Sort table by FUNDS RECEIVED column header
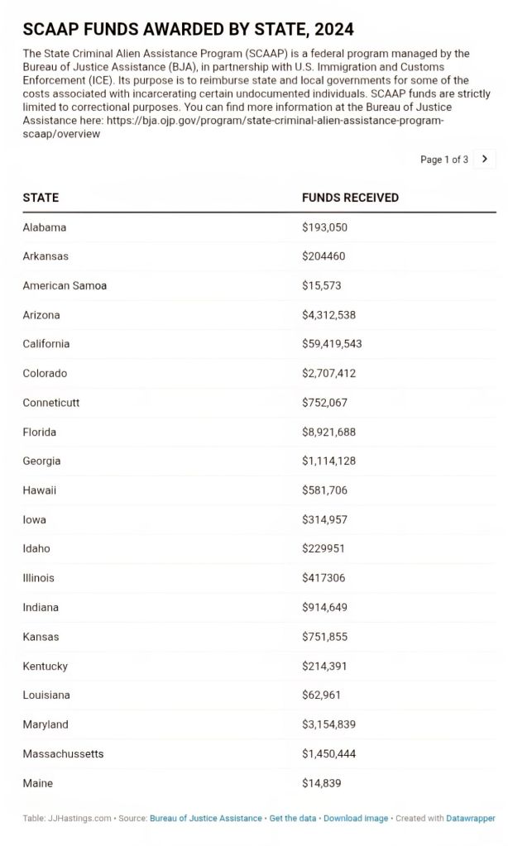Viewport: 508px width, 846px height. point(350,198)
